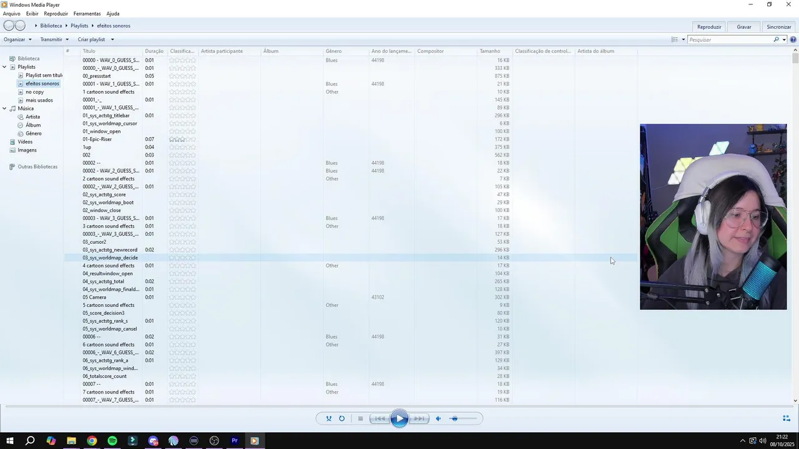Open Adobe Premiere Pro from taskbar

[x=235, y=441]
